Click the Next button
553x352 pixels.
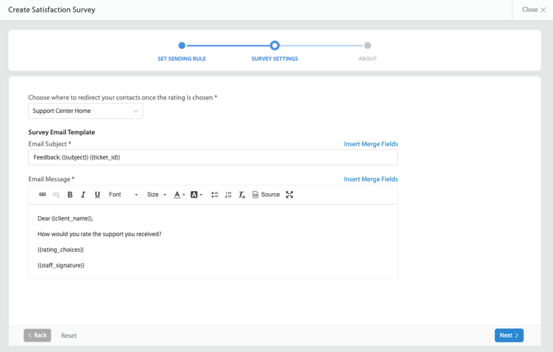coord(508,335)
